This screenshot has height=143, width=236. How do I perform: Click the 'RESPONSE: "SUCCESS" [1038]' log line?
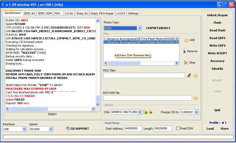point(26,53)
